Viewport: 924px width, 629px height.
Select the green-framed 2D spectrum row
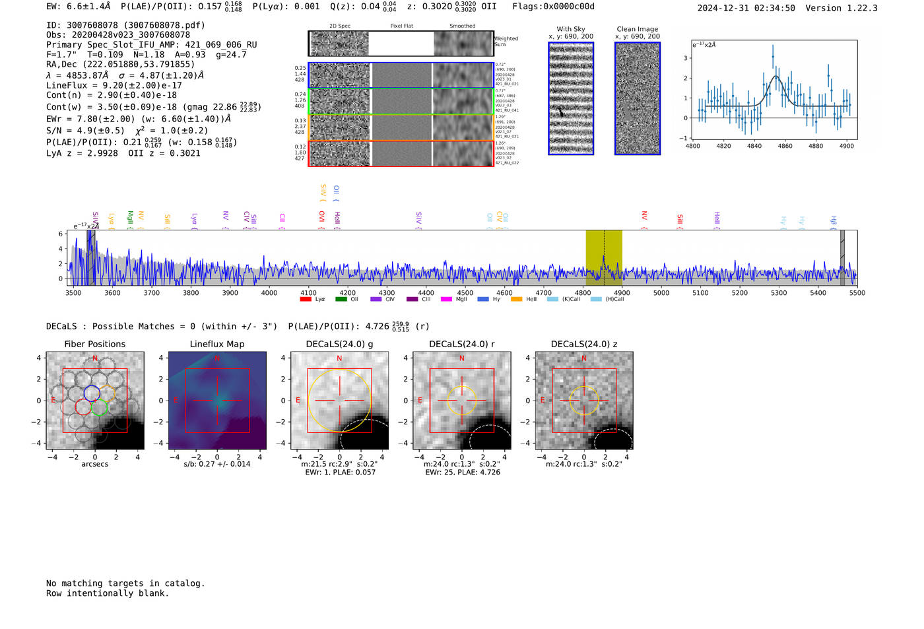(x=401, y=102)
